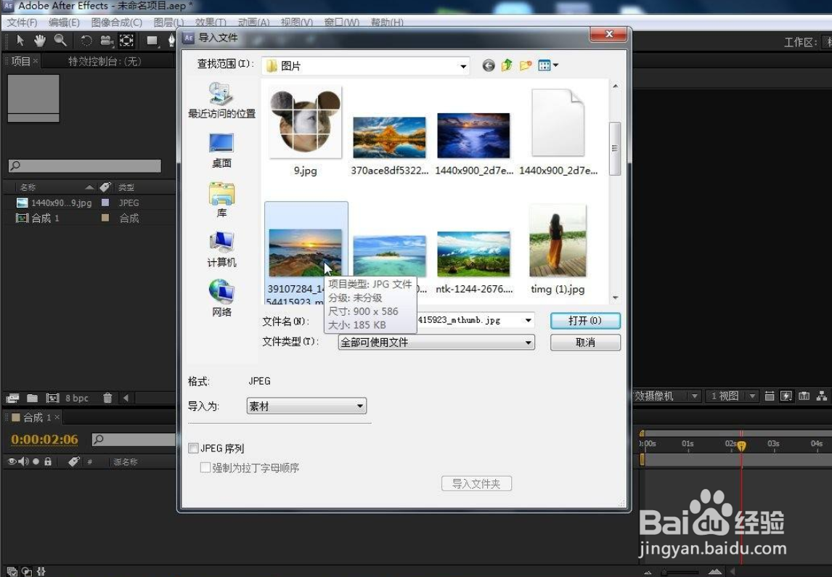This screenshot has height=577, width=832.
Task: Open the view options dropdown arrow in dialog
Action: coord(555,65)
